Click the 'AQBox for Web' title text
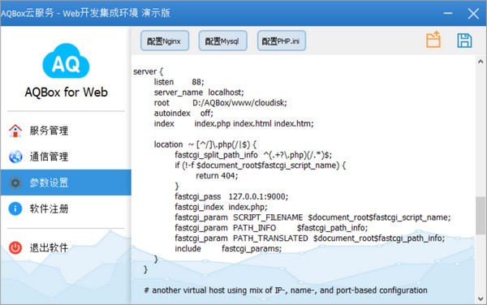The width and height of the screenshot is (487, 305). 67,92
